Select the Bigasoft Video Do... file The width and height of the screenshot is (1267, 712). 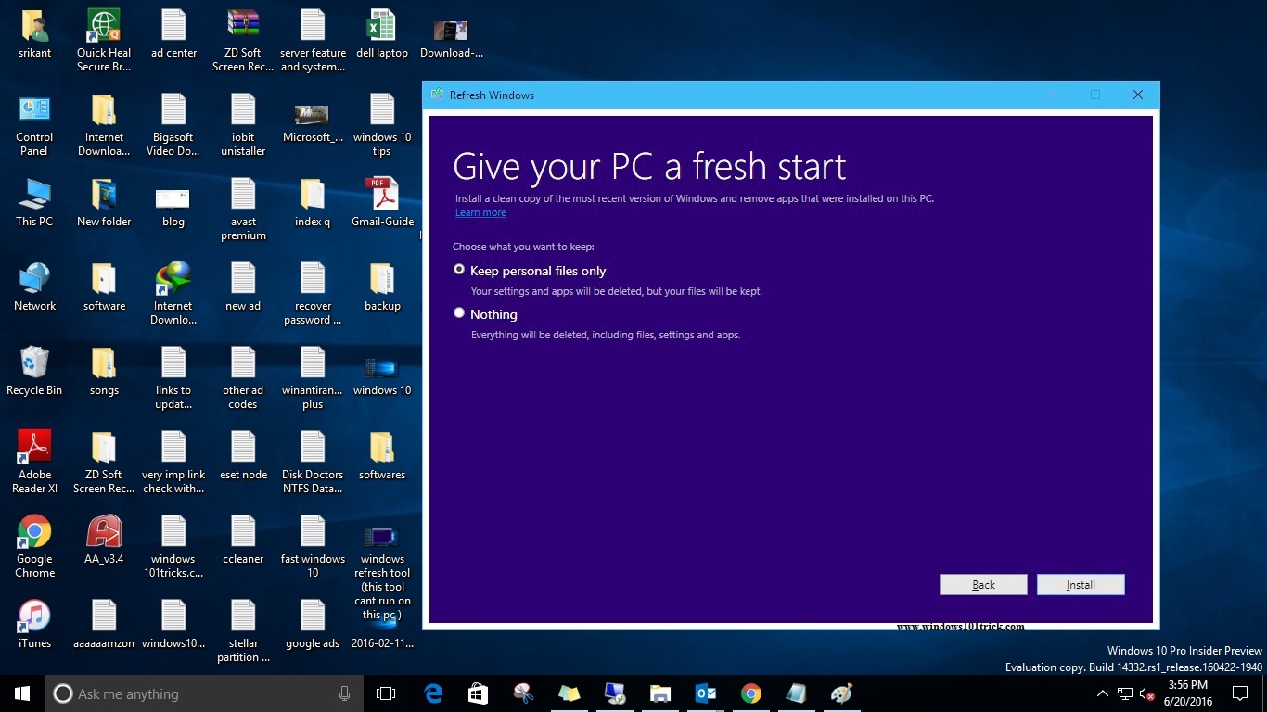173,125
